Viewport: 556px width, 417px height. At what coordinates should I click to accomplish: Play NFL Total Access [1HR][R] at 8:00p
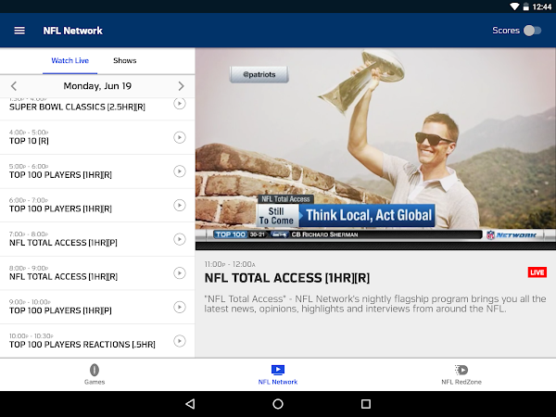tap(180, 273)
